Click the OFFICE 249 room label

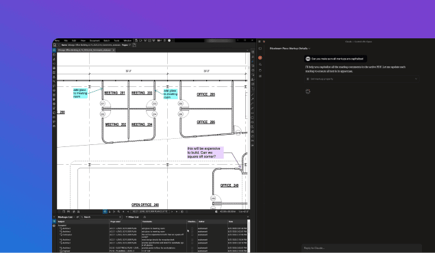tap(229, 185)
